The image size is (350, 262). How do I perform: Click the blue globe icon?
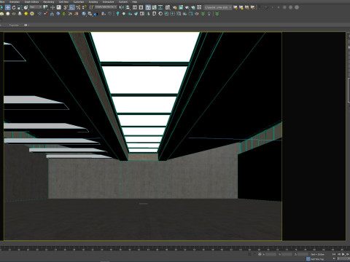[58, 14]
